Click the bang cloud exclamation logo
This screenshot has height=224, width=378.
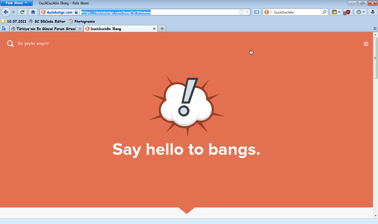click(186, 106)
